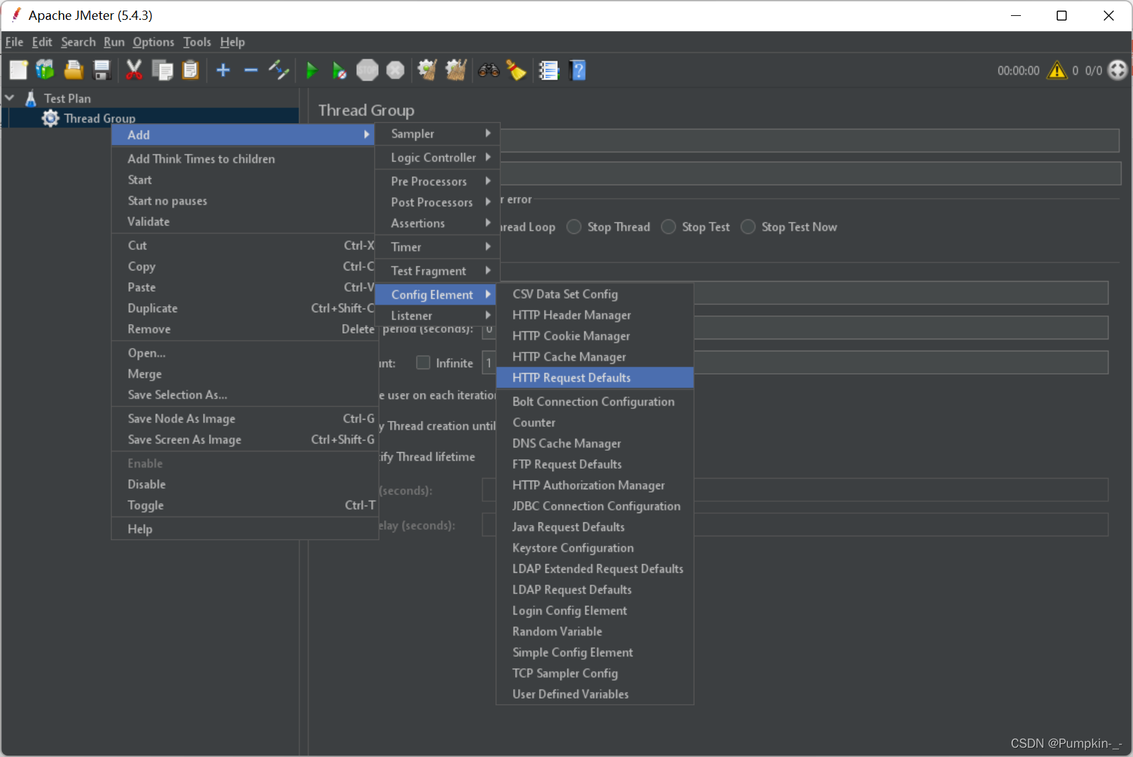
Task: Choose CSV Data Set Config
Action: click(x=595, y=294)
